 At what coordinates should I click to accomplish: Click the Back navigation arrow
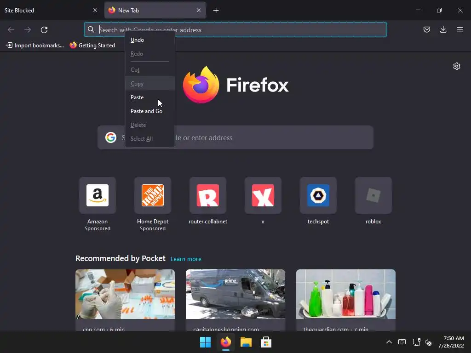pos(11,30)
